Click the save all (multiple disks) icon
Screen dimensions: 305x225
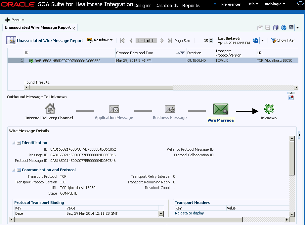click(x=276, y=28)
